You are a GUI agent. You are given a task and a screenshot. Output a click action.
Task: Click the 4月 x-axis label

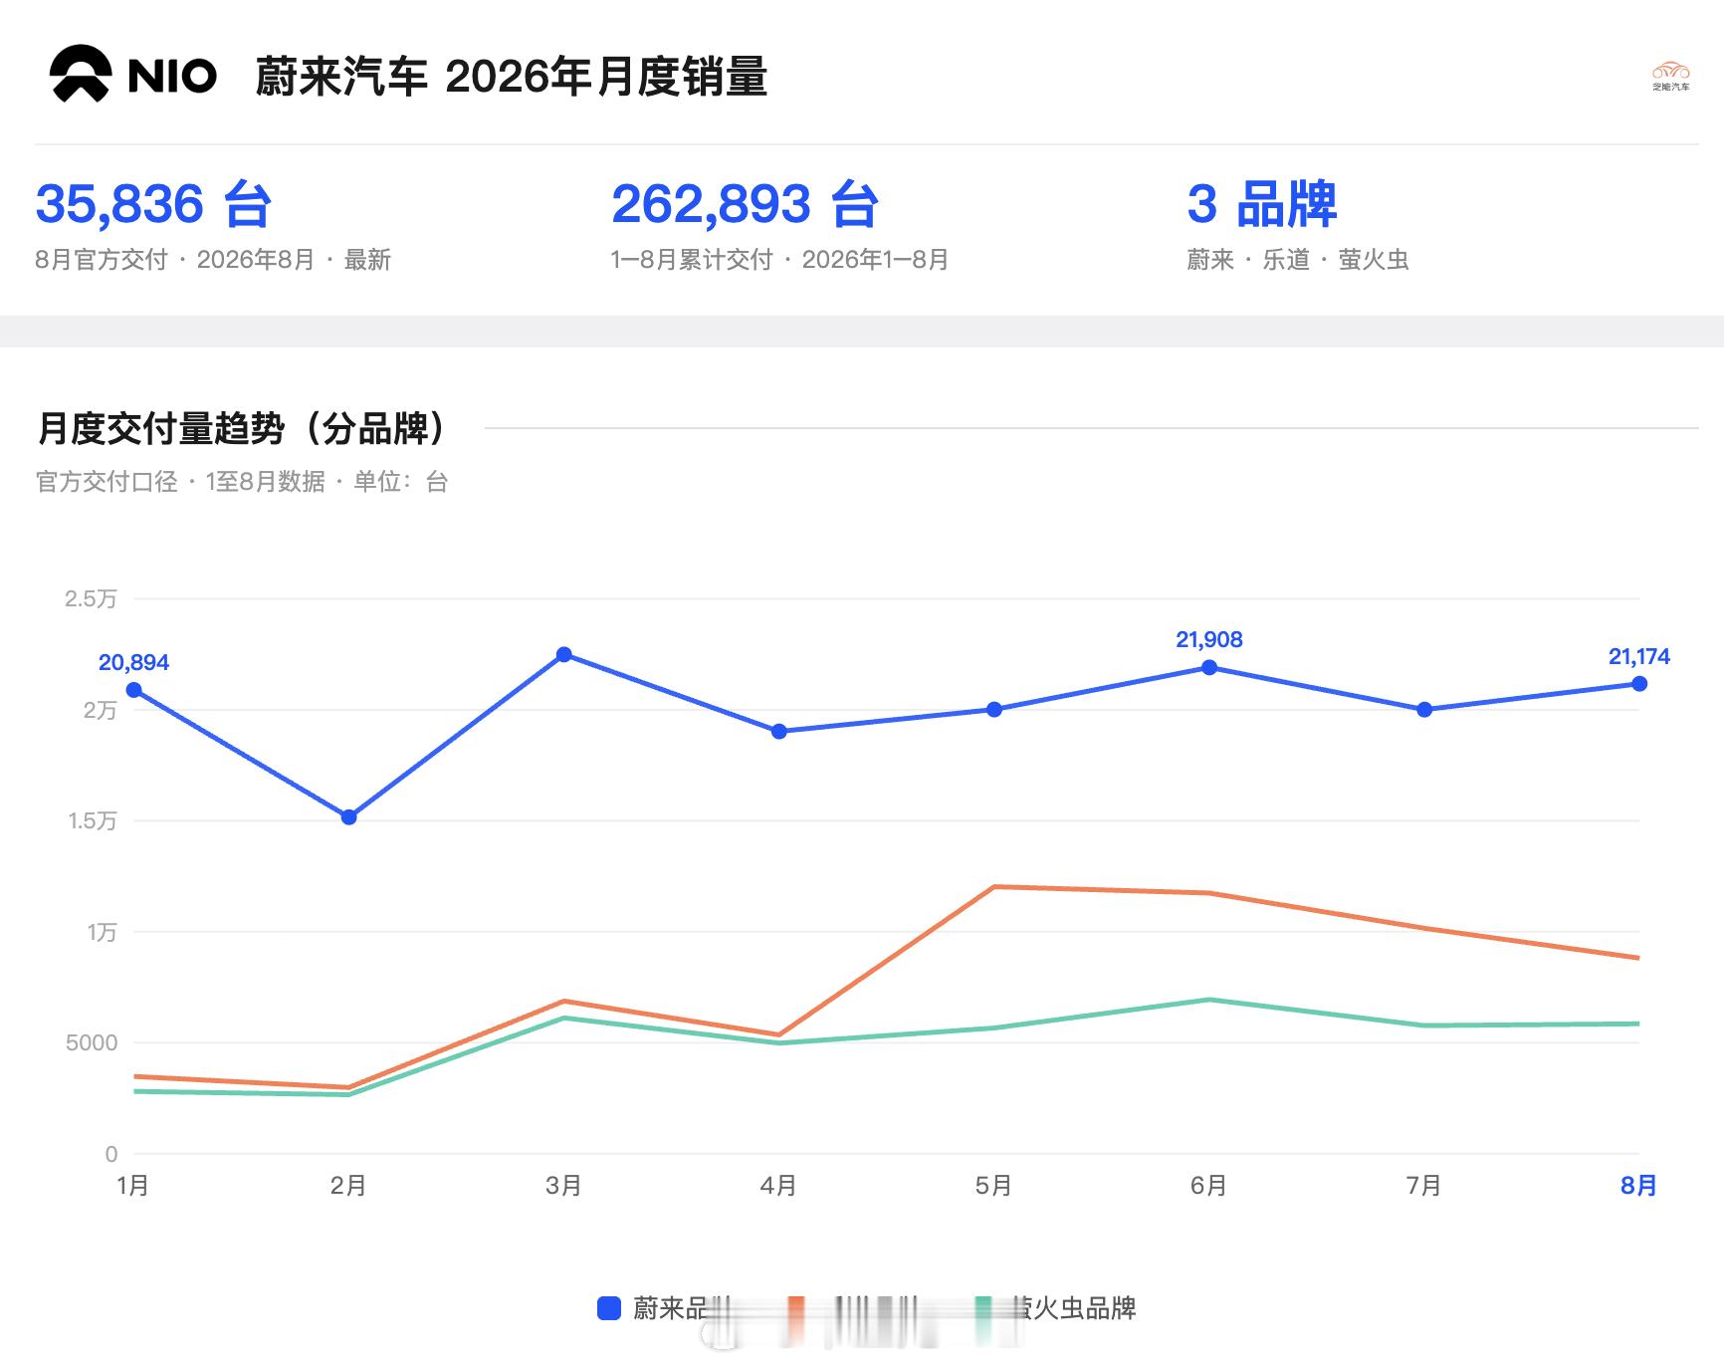coord(778,1186)
